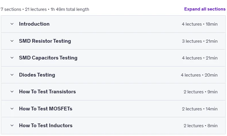
Task: Click the '3 lectures • 21min' summary
Action: pyautogui.click(x=200, y=41)
